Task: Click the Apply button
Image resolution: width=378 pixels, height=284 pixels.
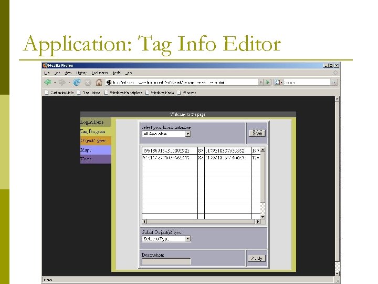Action: 257,258
